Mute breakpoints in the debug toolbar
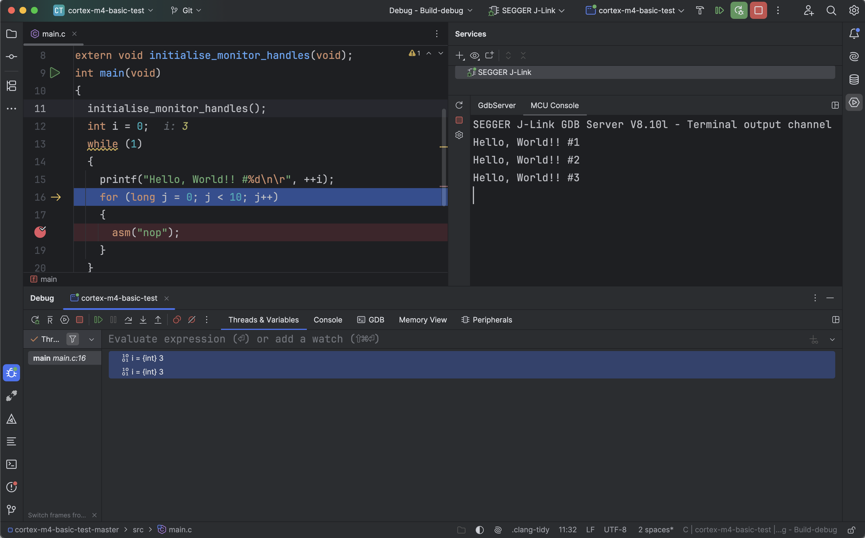This screenshot has height=538, width=865. click(192, 320)
